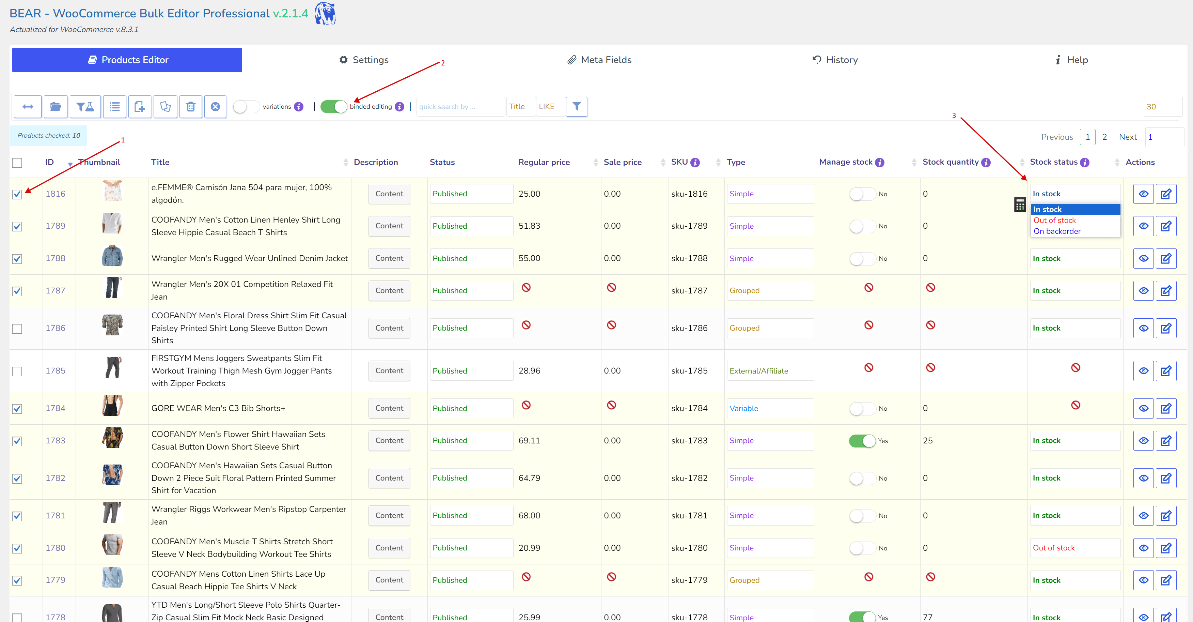Image resolution: width=1193 pixels, height=622 pixels.
Task: Check the checkbox for product 1786
Action: click(x=17, y=329)
